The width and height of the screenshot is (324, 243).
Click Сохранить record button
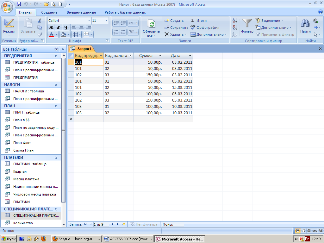(176, 28)
